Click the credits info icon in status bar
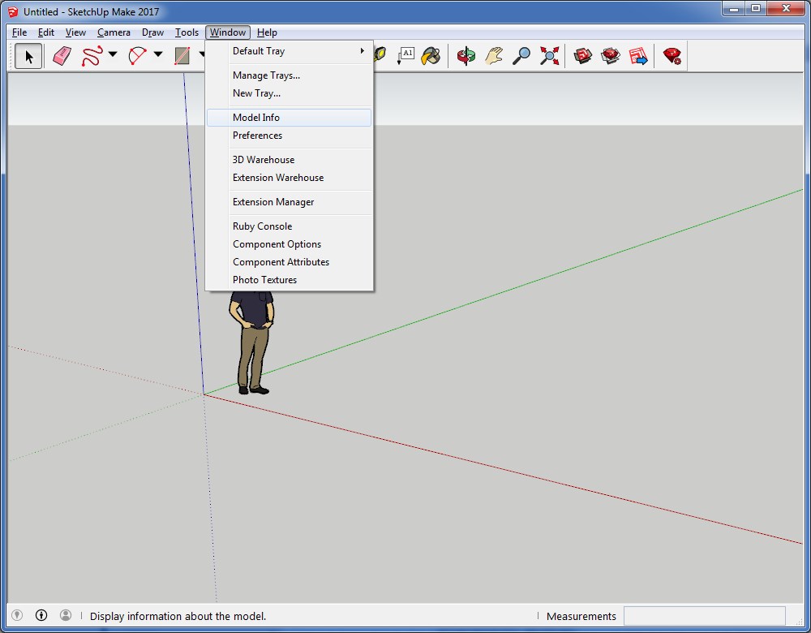The height and width of the screenshot is (633, 811). coord(41,616)
